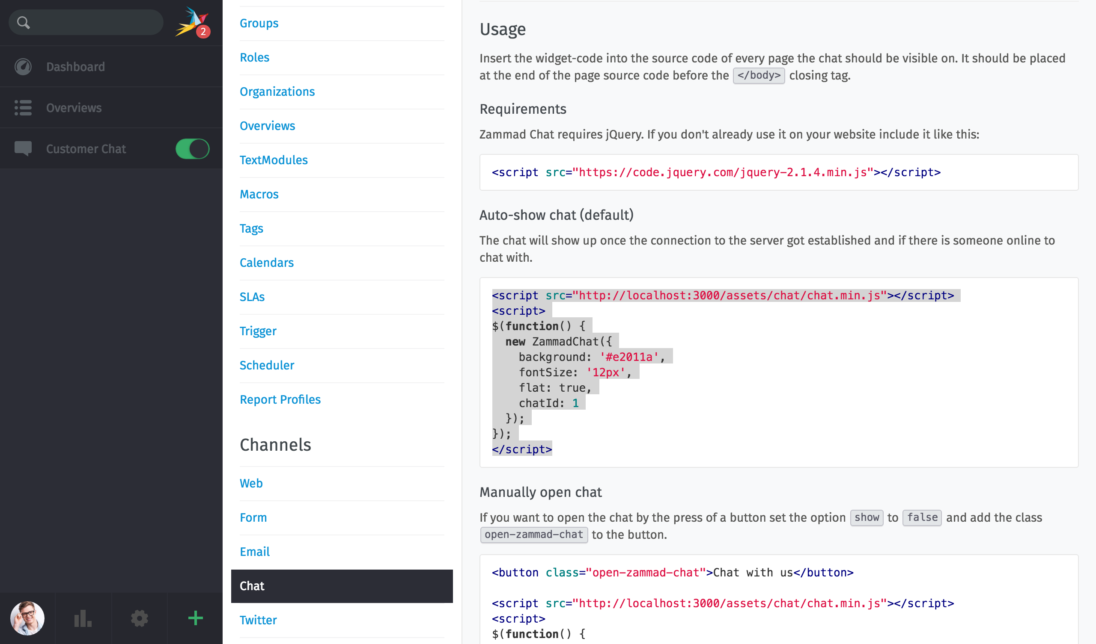Open the statistics bar chart icon
The height and width of the screenshot is (644, 1096).
point(83,618)
